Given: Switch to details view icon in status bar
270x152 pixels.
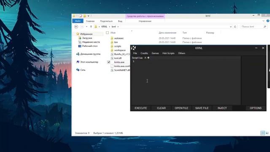Looking at the screenshot, I should point(262,133).
